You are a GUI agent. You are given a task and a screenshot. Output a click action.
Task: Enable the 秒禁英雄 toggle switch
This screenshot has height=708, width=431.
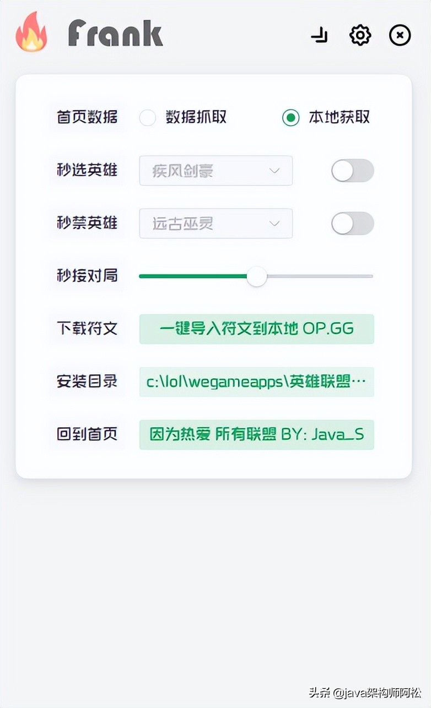[x=352, y=224]
